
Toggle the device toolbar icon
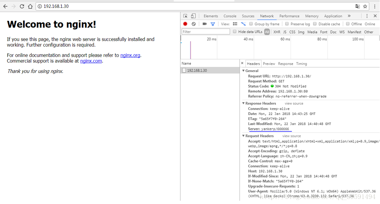[193, 16]
